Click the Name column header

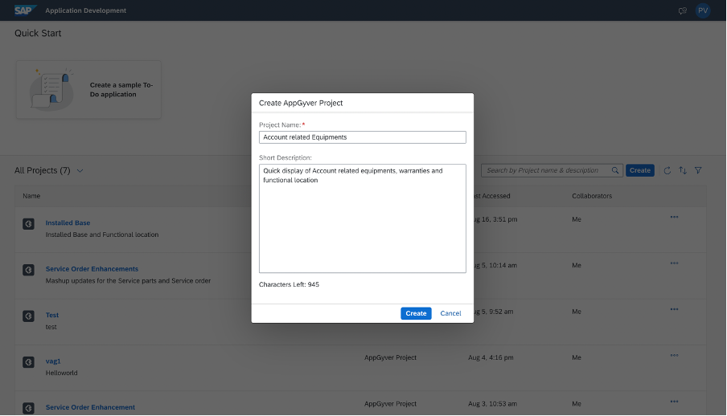(31, 196)
